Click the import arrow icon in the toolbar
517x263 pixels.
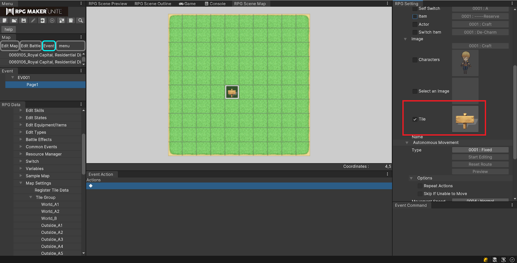click(x=42, y=20)
